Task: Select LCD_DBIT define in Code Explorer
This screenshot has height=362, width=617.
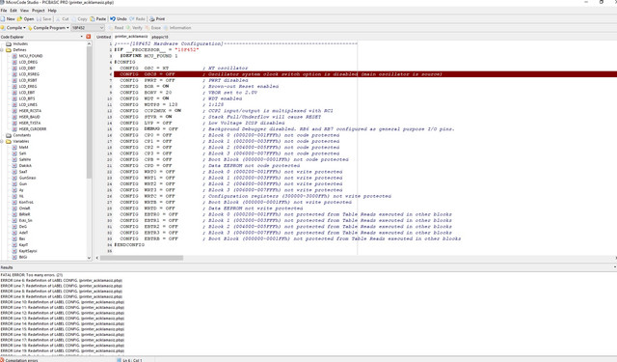Action: pyautogui.click(x=24, y=69)
